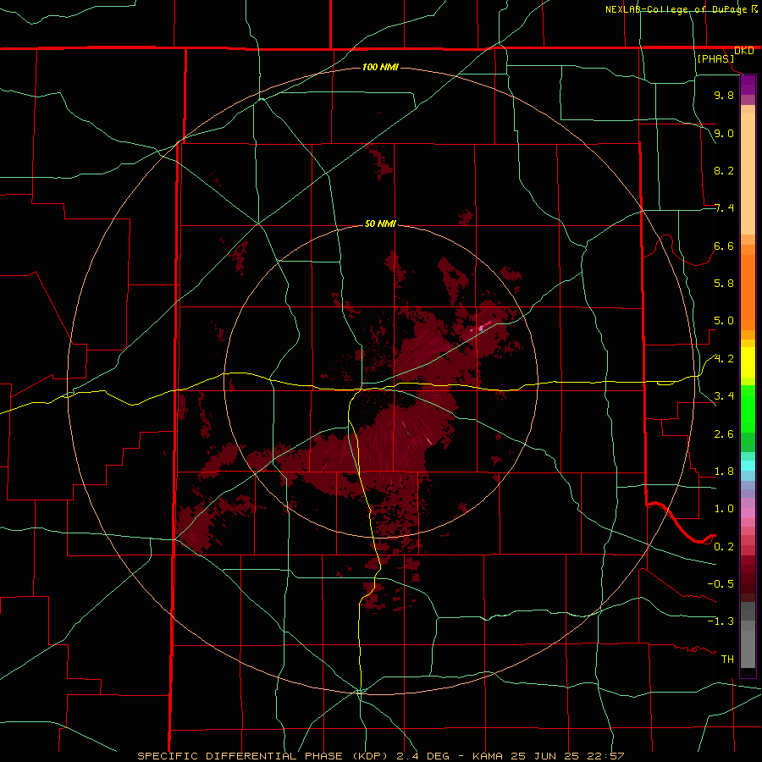
Task: Click the NEXLAB-College of DuPage watermark text
Action: [676, 9]
